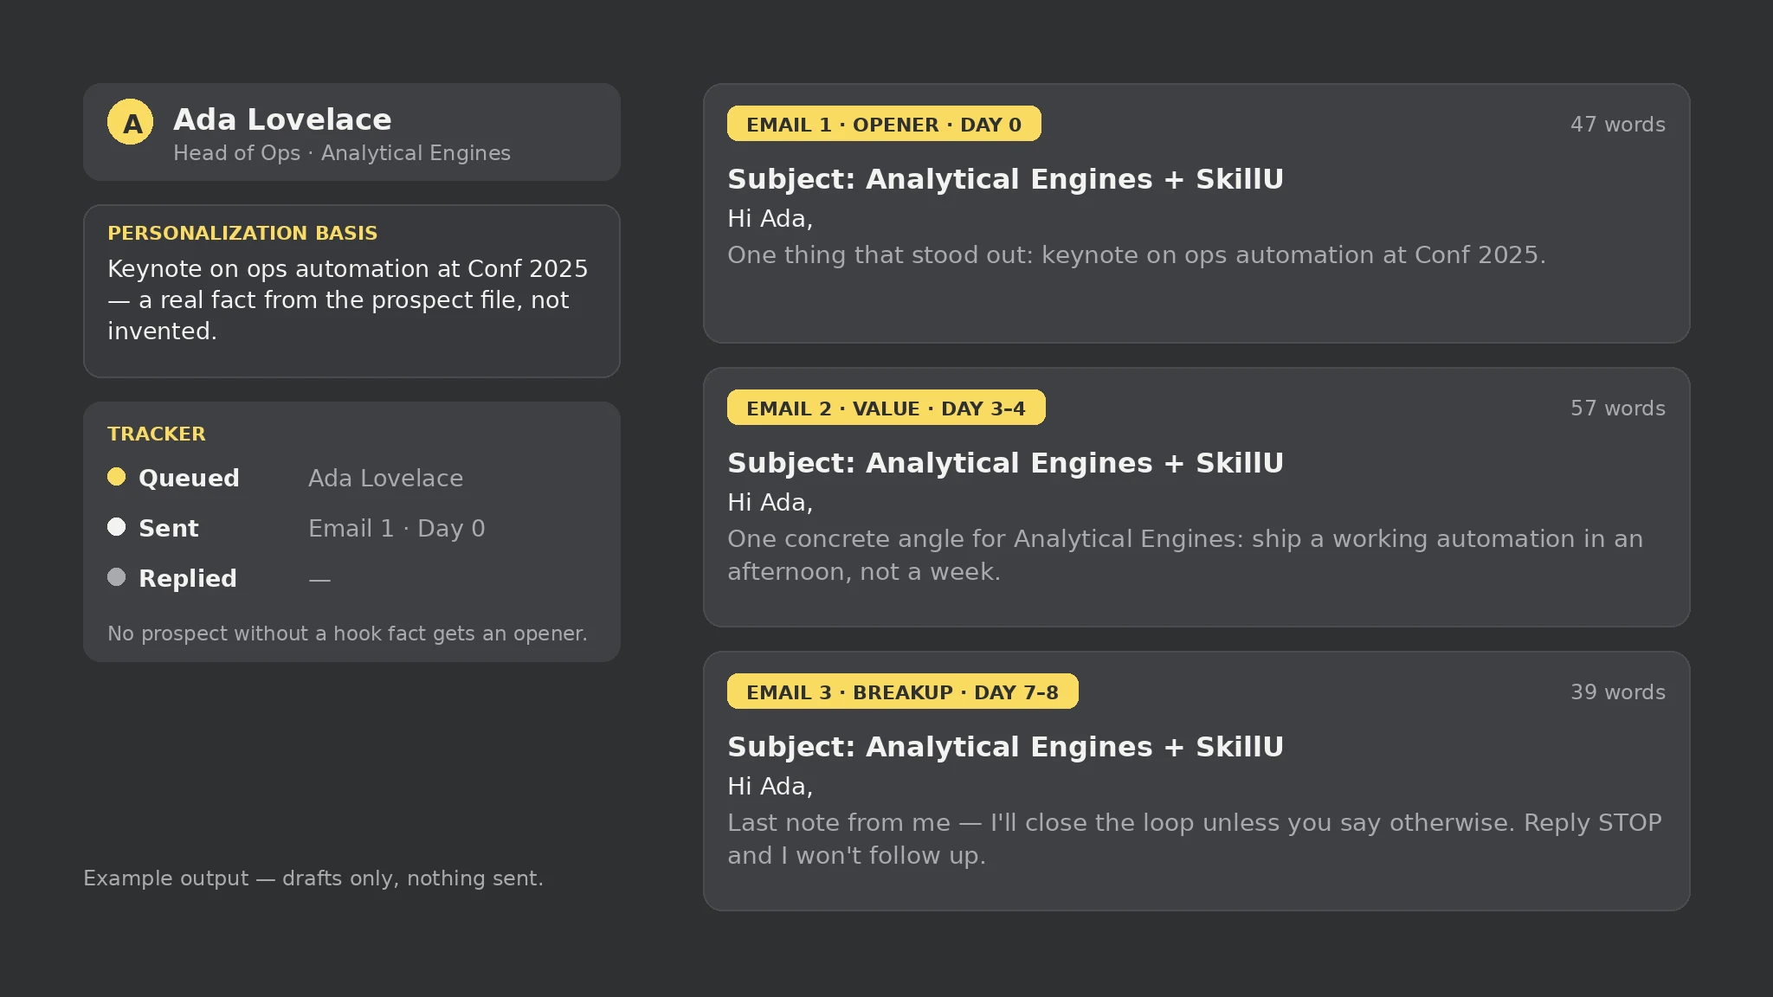
Task: Click Ada Lovelace in the Queued row
Action: 385,478
